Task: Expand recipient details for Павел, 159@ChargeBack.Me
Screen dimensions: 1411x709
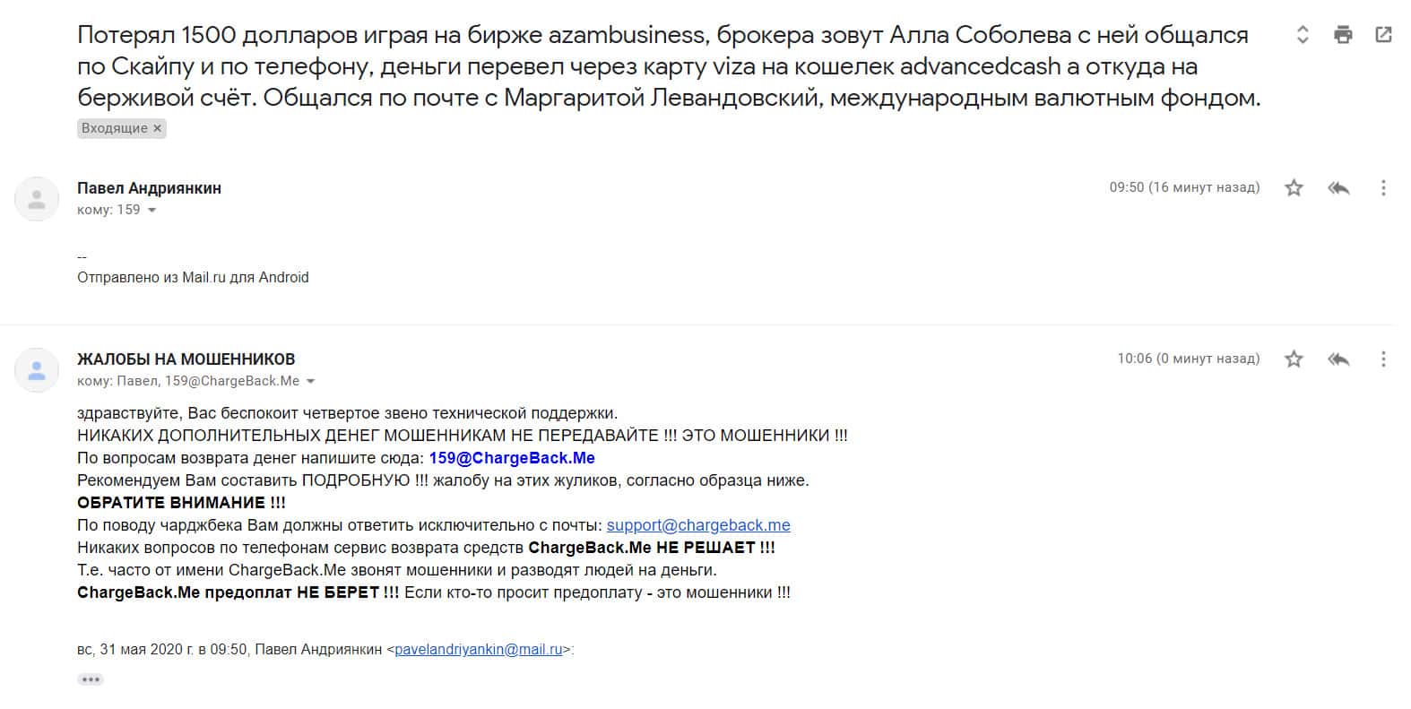Action: click(x=311, y=381)
